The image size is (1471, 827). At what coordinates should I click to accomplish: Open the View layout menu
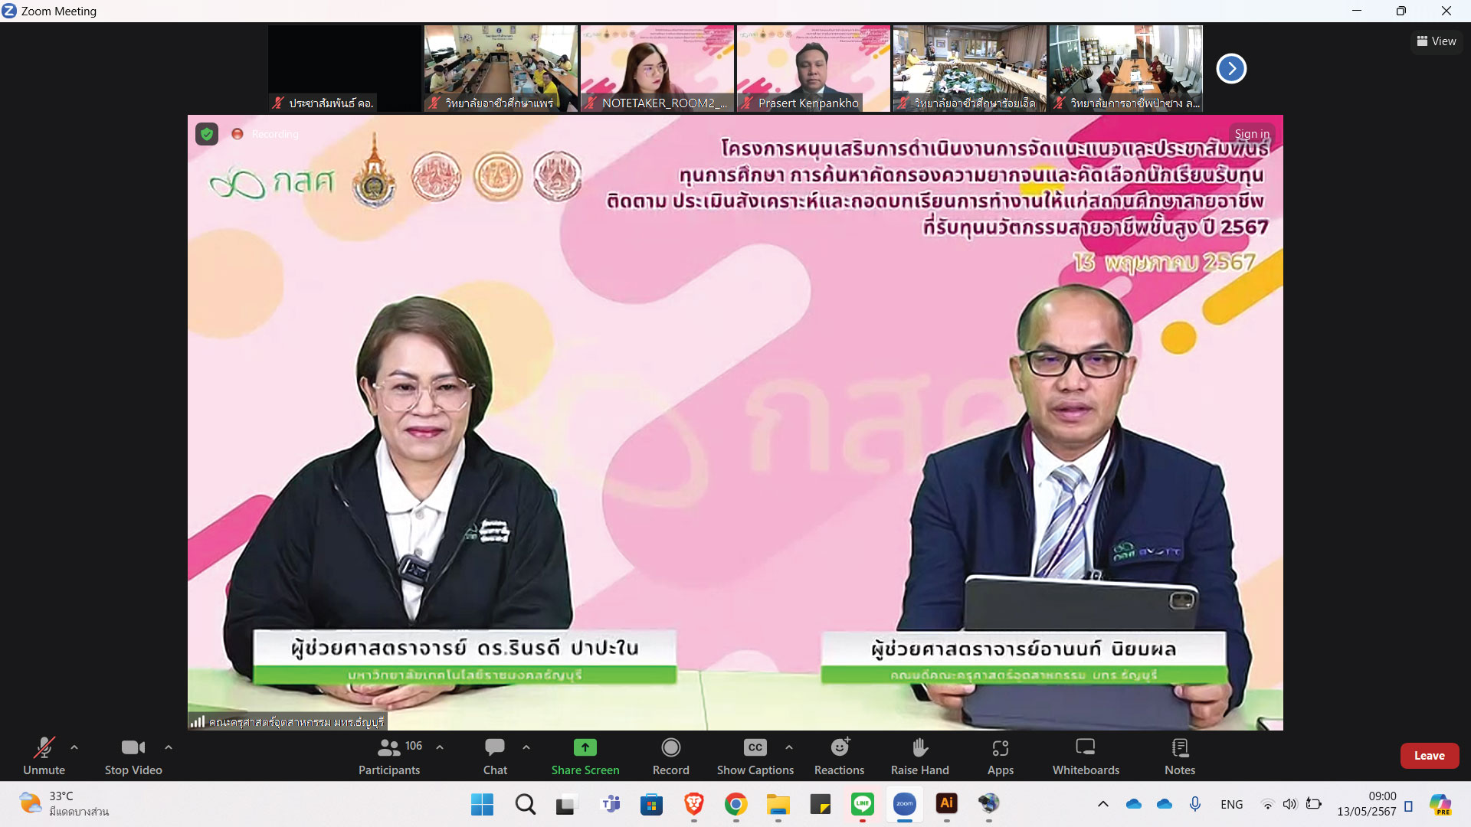pos(1437,41)
